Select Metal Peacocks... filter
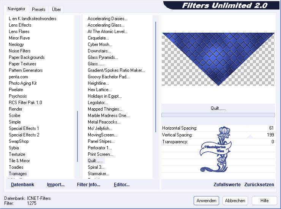Screen dimensions: 281x209 click(104, 122)
